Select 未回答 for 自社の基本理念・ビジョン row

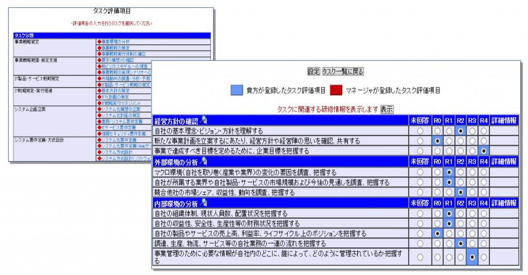420,131
